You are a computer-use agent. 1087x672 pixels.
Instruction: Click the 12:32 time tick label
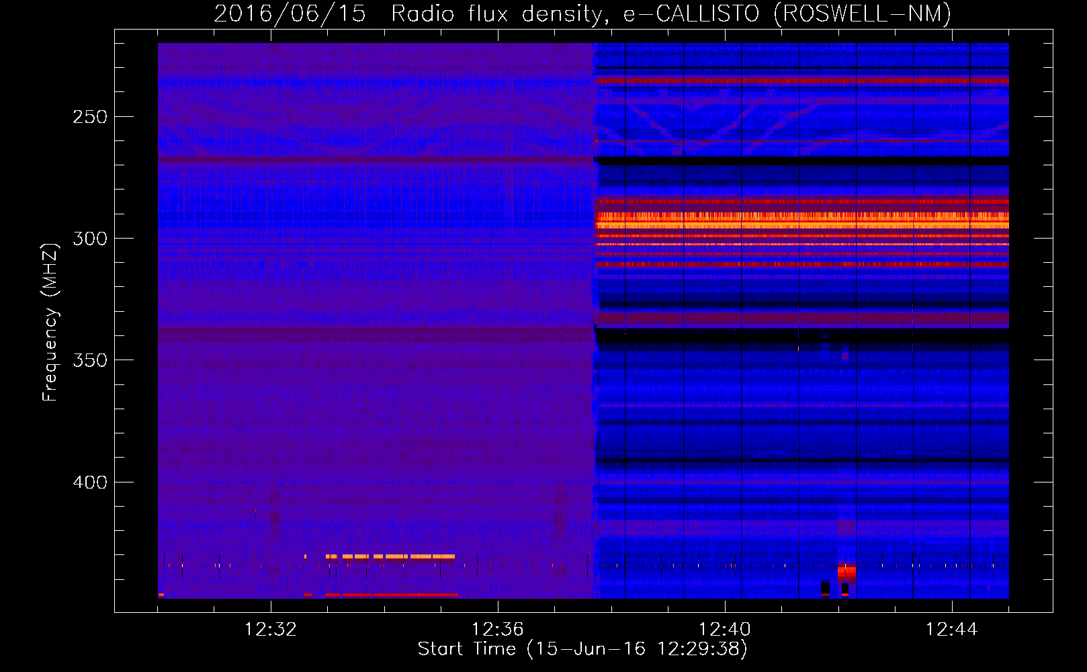[x=271, y=629]
